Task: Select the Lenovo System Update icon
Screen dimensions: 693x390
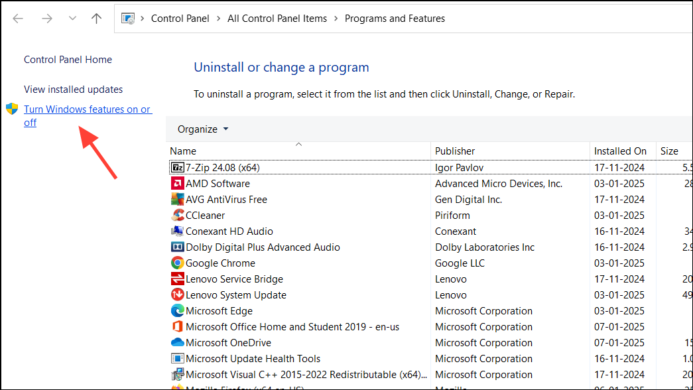Action: (177, 294)
